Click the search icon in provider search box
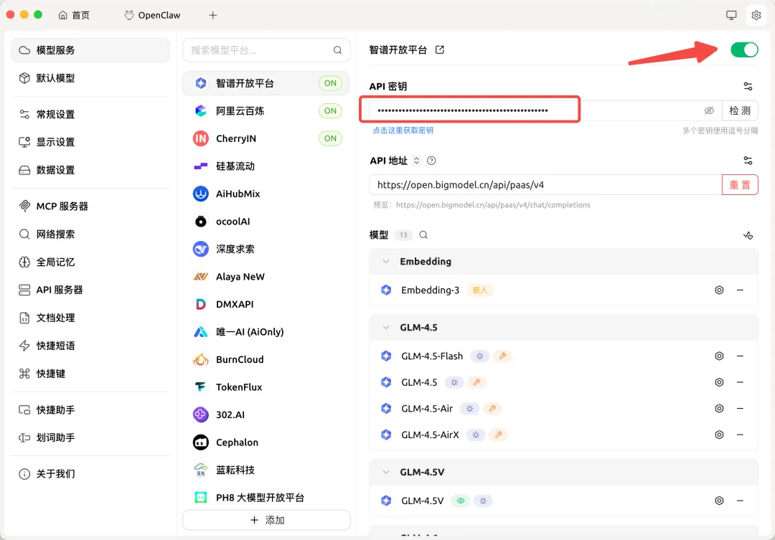The width and height of the screenshot is (775, 540). [337, 50]
